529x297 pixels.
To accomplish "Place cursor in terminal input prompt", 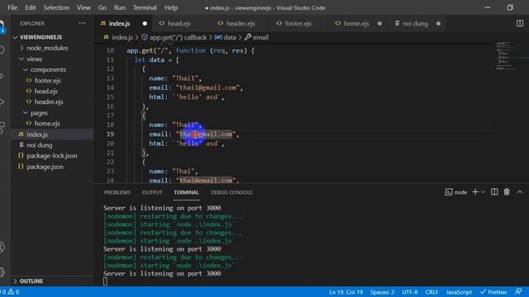I will click(x=105, y=281).
